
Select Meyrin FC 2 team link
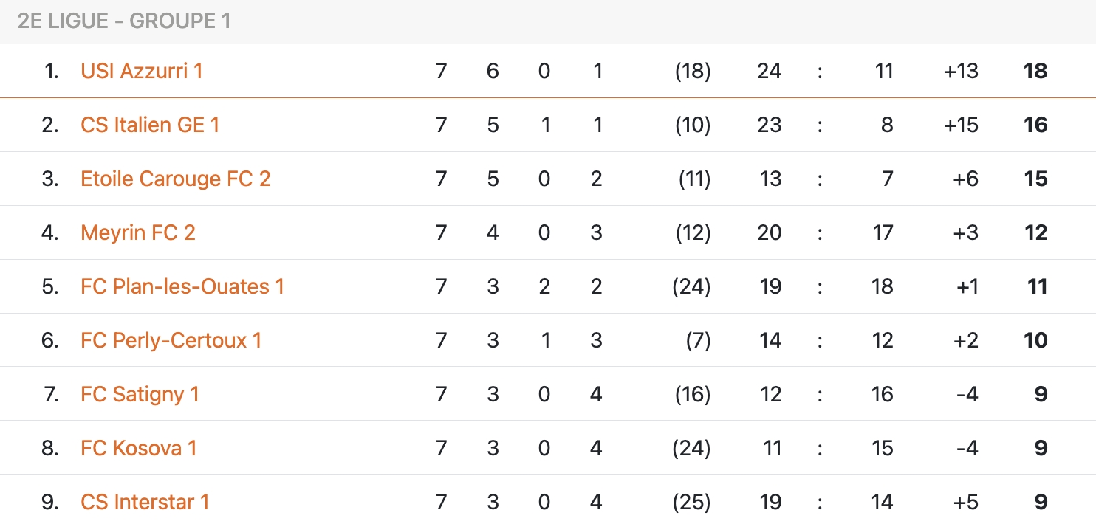[x=138, y=232]
